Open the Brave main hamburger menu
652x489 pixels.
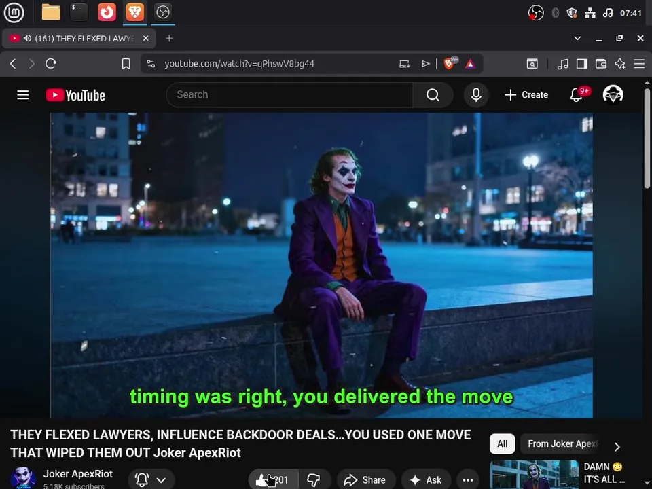(x=639, y=64)
